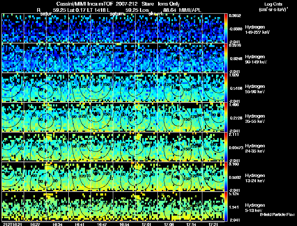
Task: Click the 'Stare' word in title
Action: click(147, 4)
